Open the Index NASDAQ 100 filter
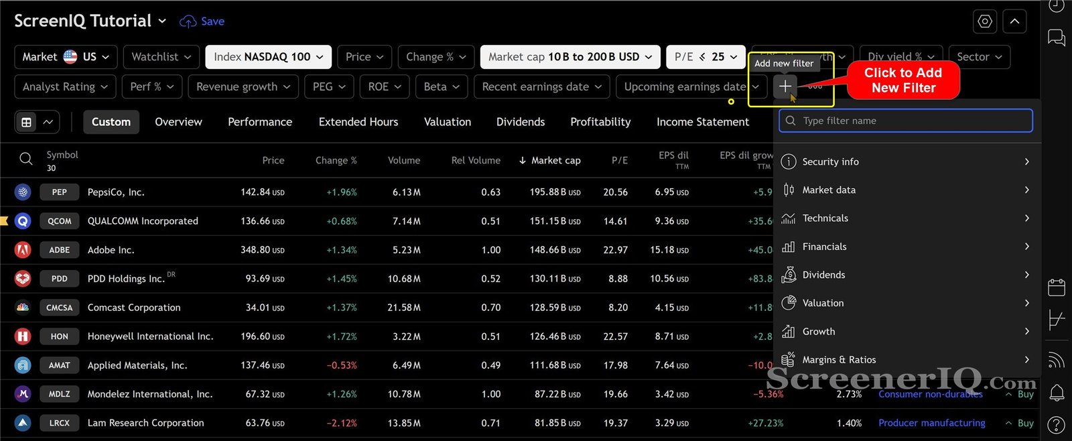 pyautogui.click(x=268, y=57)
